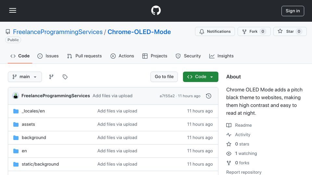Open commit message in _locales/en row
The height and width of the screenshot is (175, 312).
[117, 111]
